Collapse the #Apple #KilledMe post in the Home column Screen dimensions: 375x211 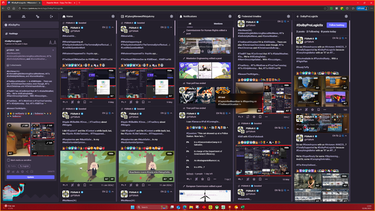point(113,113)
